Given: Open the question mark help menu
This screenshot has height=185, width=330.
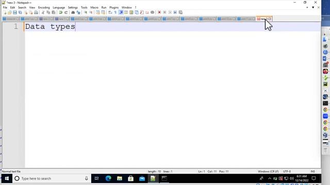Looking at the screenshot, I should 136,7.
